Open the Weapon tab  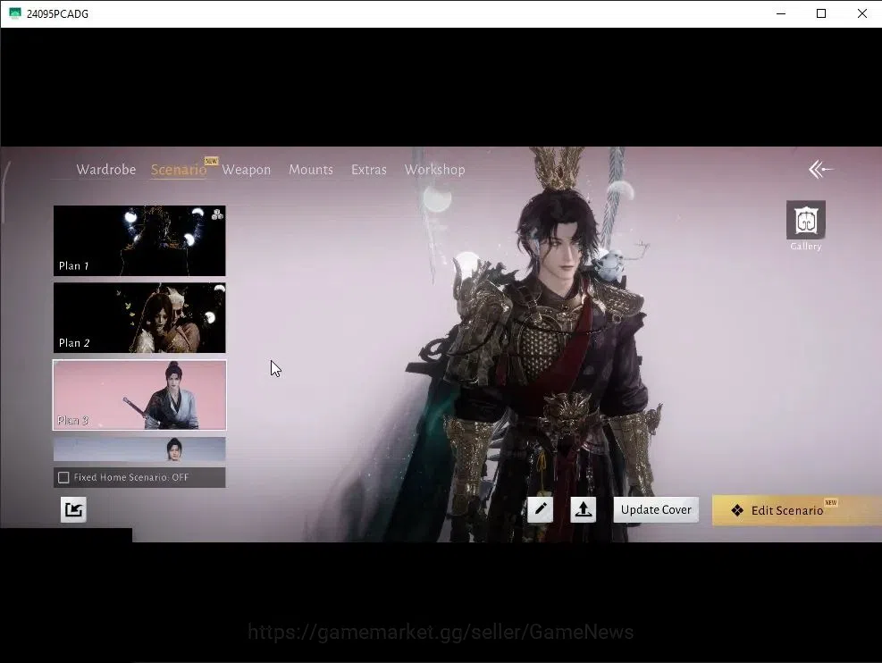[x=247, y=169]
